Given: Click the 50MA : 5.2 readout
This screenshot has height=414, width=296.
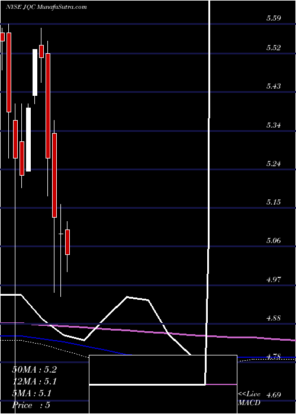Looking at the screenshot, I should (34, 370).
